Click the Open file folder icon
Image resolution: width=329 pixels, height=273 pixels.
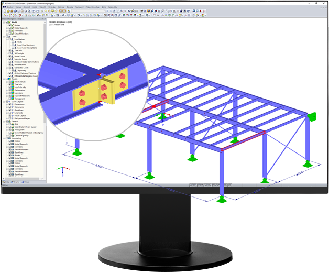pos(7,10)
